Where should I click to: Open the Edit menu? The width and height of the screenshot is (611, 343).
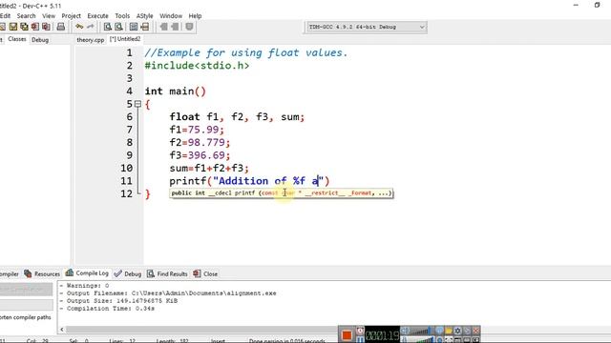point(5,16)
